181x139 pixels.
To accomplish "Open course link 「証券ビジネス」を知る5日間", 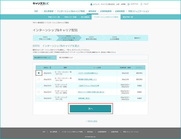I will pos(89,86).
